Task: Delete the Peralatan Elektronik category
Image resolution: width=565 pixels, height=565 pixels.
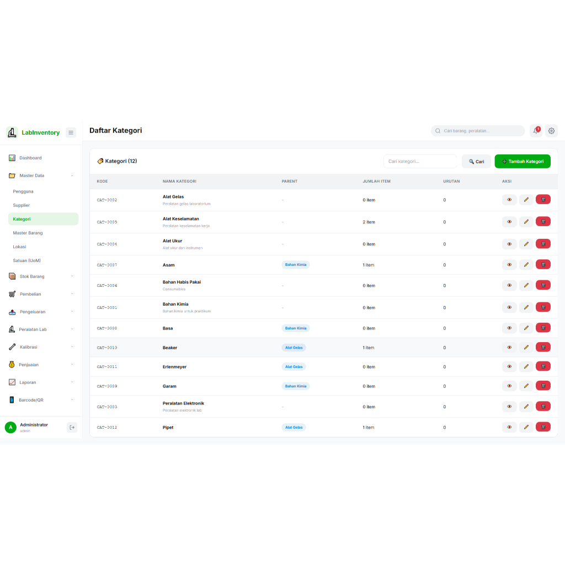Action: [543, 407]
